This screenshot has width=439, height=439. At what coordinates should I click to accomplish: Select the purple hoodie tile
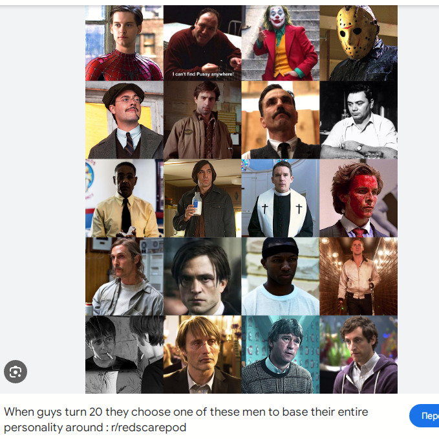[359, 354]
